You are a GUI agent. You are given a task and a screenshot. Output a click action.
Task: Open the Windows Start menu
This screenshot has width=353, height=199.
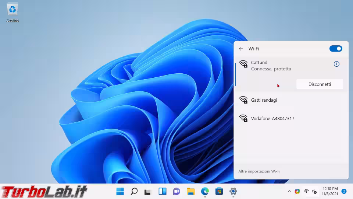(x=120, y=191)
